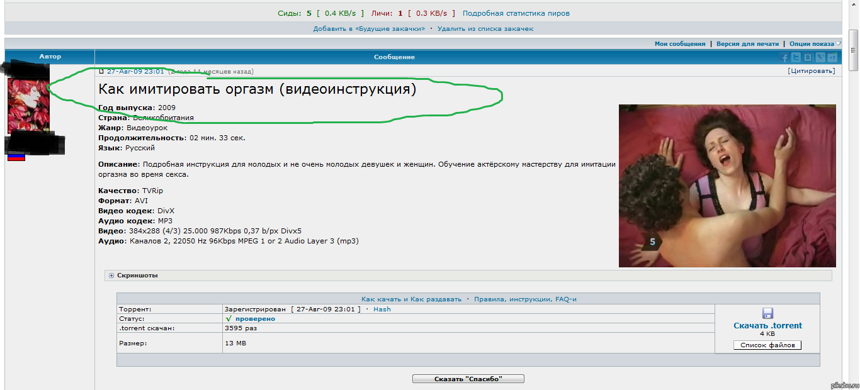Click the [Цитировать] quote link
Image resolution: width=860 pixels, height=390 pixels.
click(x=811, y=71)
